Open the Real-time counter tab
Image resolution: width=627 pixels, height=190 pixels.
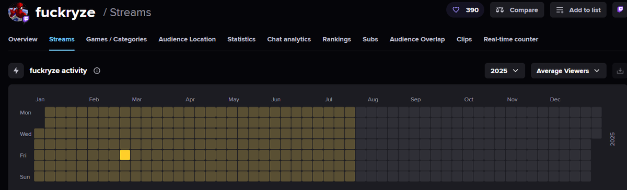coord(511,39)
